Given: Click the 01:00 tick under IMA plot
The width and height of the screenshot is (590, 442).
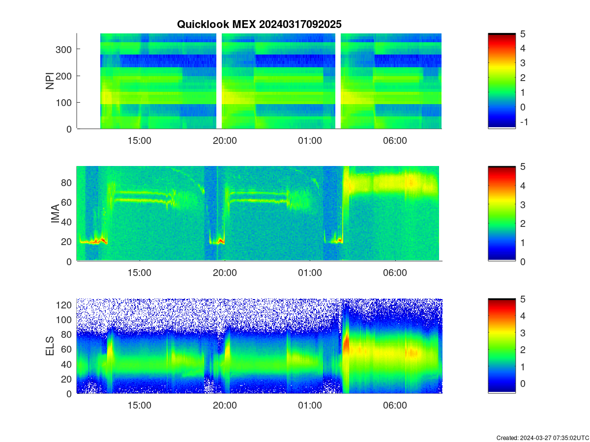Looking at the screenshot, I should tap(310, 273).
